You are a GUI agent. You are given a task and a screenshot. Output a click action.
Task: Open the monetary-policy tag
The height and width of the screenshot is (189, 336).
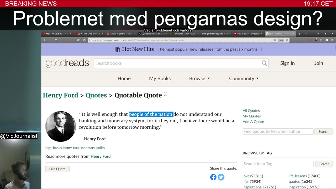point(93,148)
